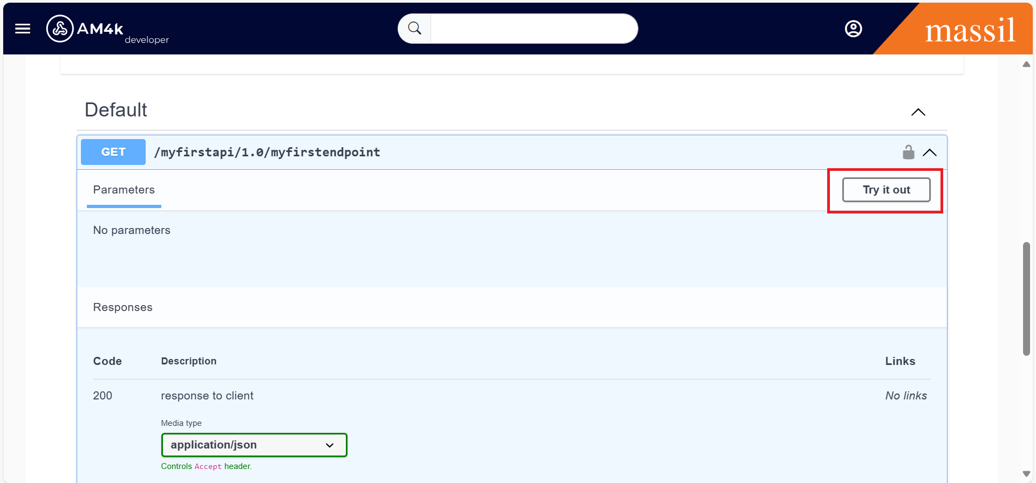Click the /myfirstapi/1.0/myfirstendpoint path
The width and height of the screenshot is (1036, 483).
[x=267, y=153]
